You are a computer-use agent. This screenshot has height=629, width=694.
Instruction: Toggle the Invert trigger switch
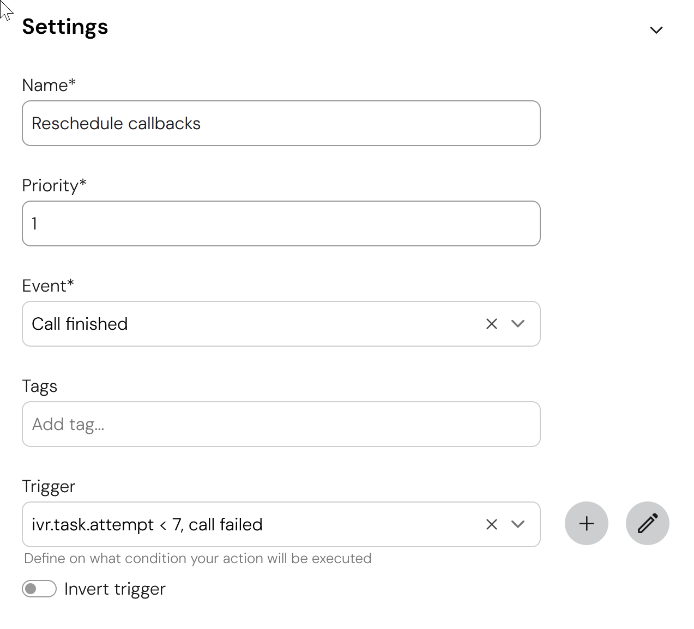(39, 589)
